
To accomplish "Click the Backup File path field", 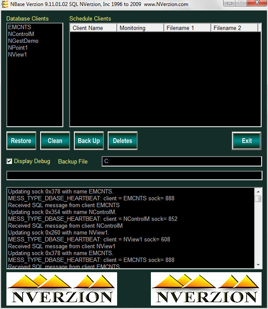I will 182,161.
